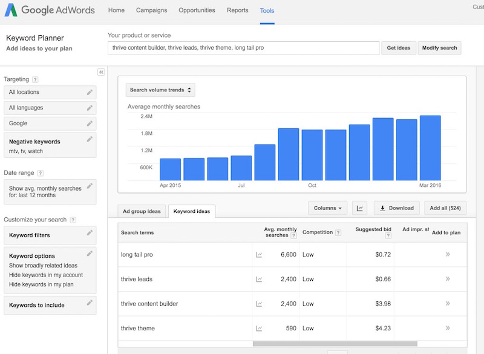Click Download button

396,208
